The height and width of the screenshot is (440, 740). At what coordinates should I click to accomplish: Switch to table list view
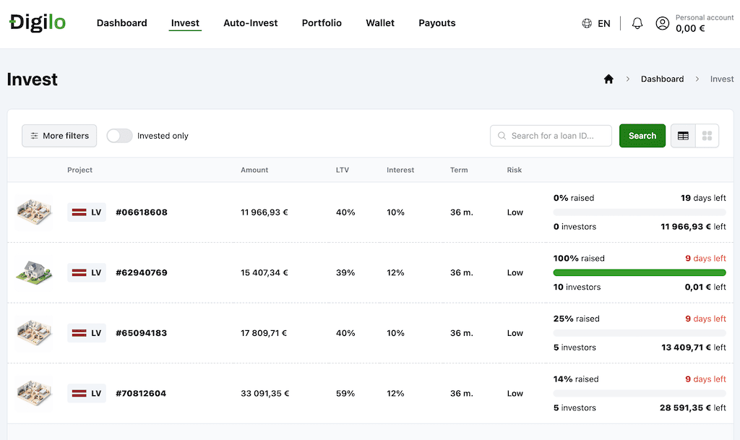click(683, 136)
